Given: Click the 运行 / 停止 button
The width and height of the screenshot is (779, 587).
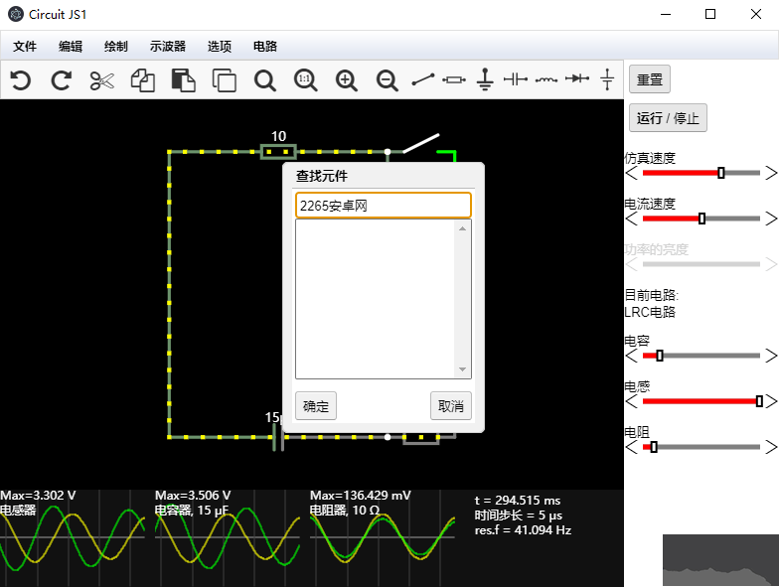Looking at the screenshot, I should point(668,117).
